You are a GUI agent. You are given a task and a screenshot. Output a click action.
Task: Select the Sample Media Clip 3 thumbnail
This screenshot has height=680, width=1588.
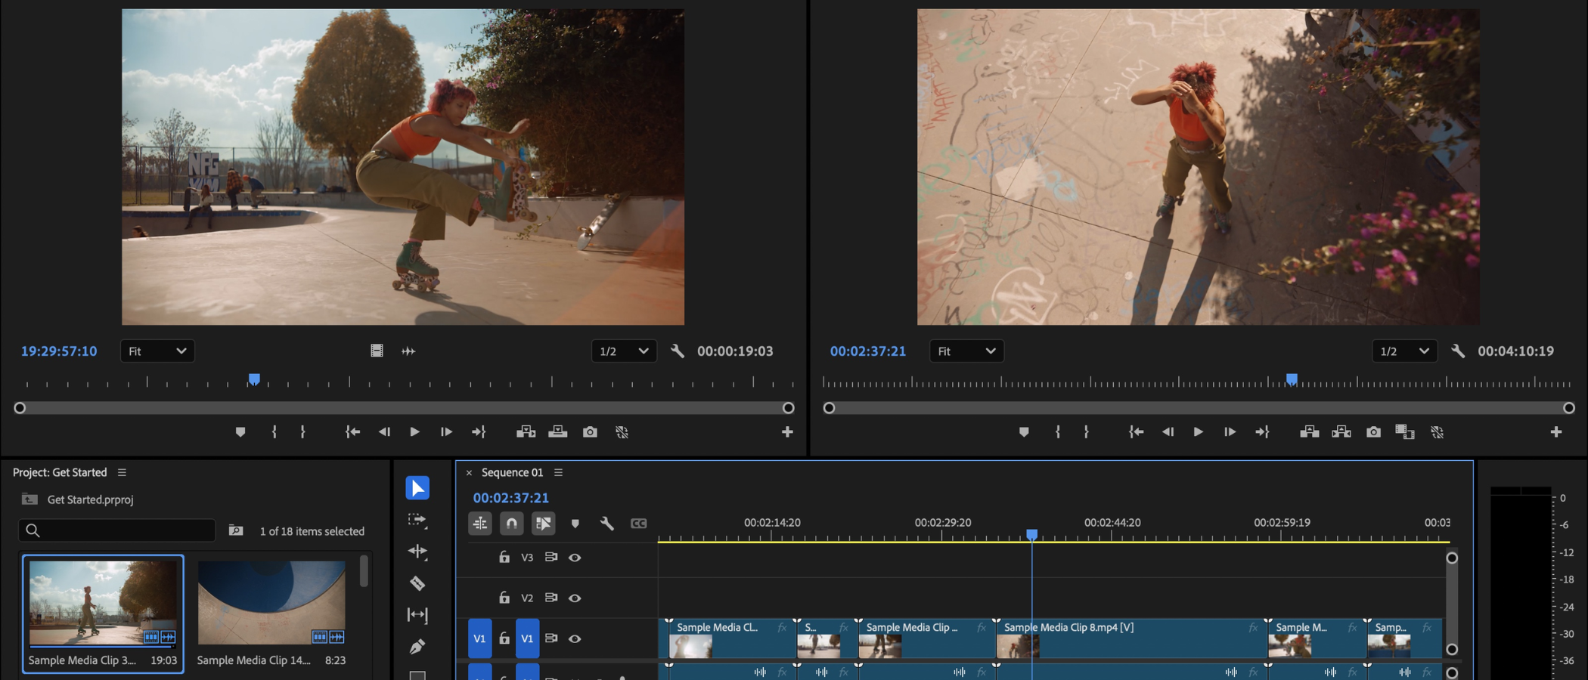[x=103, y=602]
